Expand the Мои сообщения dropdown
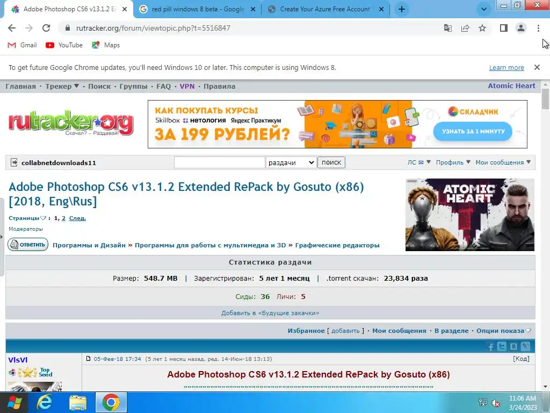550x413 pixels. coord(503,162)
